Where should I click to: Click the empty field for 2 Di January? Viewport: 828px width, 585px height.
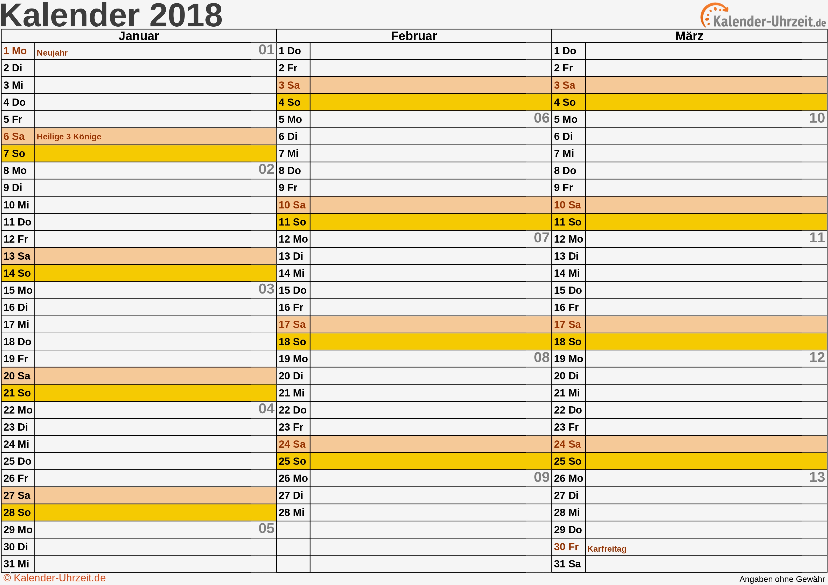tap(155, 68)
